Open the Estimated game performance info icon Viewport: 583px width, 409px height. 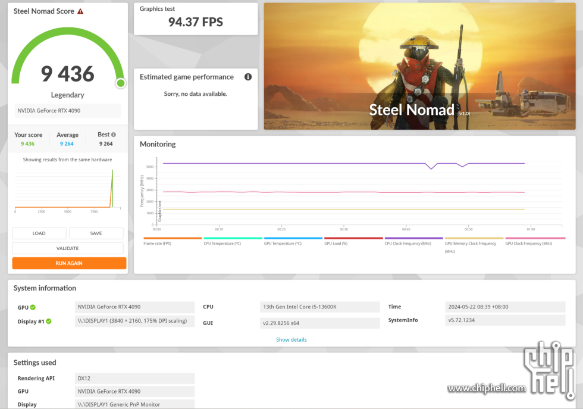click(x=248, y=77)
